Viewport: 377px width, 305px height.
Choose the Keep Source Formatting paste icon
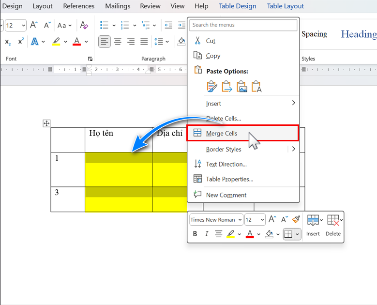[x=212, y=87]
